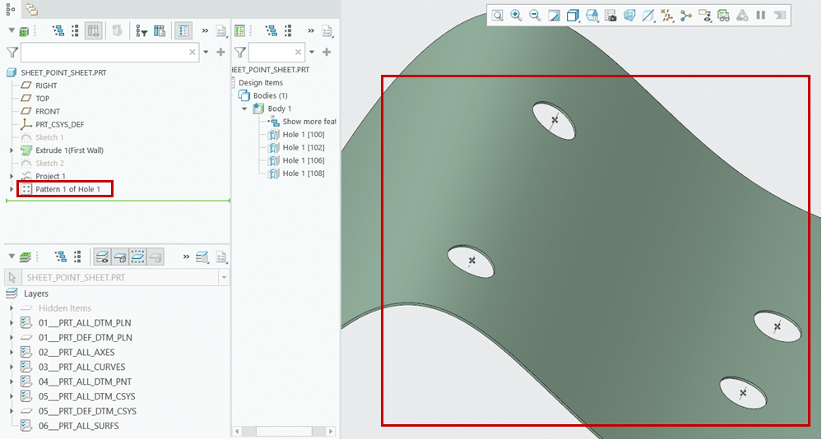Click the Zoom In magnifier icon
The image size is (822, 439).
[x=516, y=15]
